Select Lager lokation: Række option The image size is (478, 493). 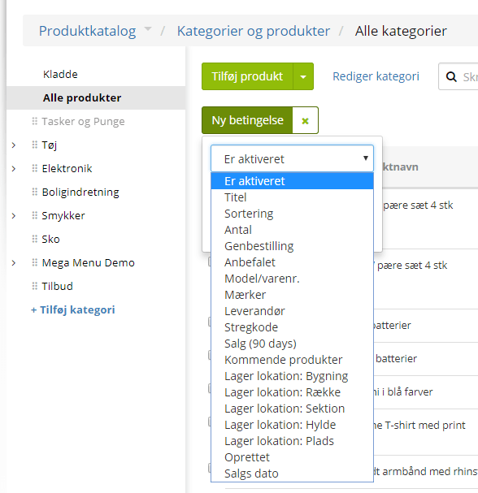[x=292, y=392]
